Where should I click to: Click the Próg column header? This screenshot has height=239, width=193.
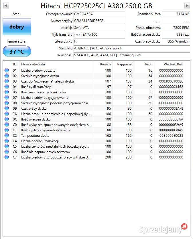click(x=144, y=64)
